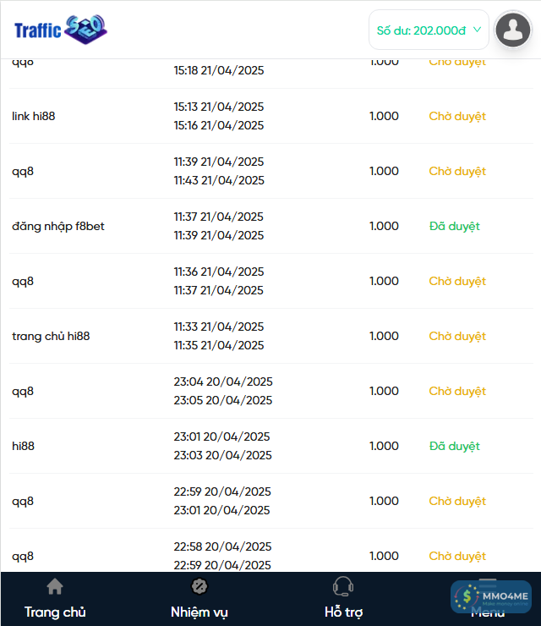The width and height of the screenshot is (541, 626).
Task: Click 'Đã duyệt' status for the hi88 row
Action: click(x=454, y=446)
